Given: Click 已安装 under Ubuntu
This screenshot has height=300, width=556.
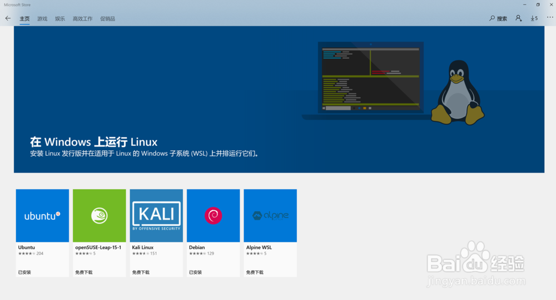Looking at the screenshot, I should point(24,272).
